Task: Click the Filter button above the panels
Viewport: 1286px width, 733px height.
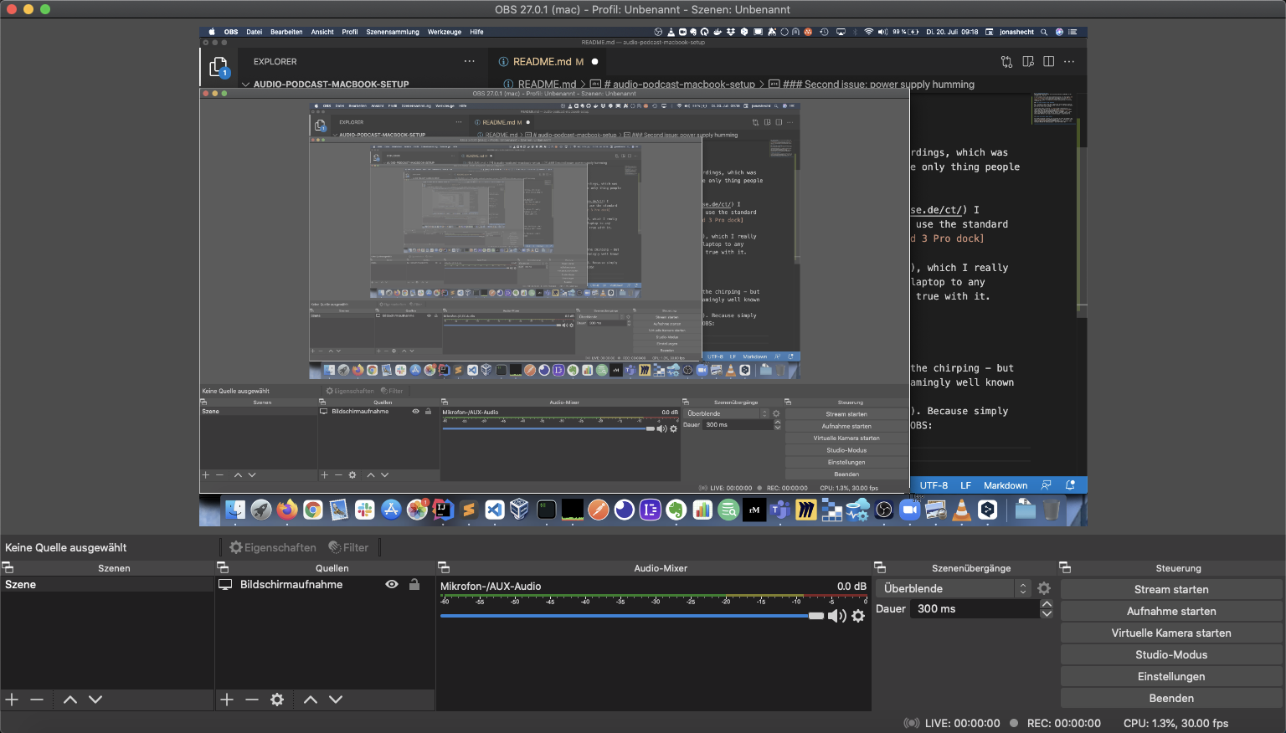Action: pyautogui.click(x=348, y=547)
